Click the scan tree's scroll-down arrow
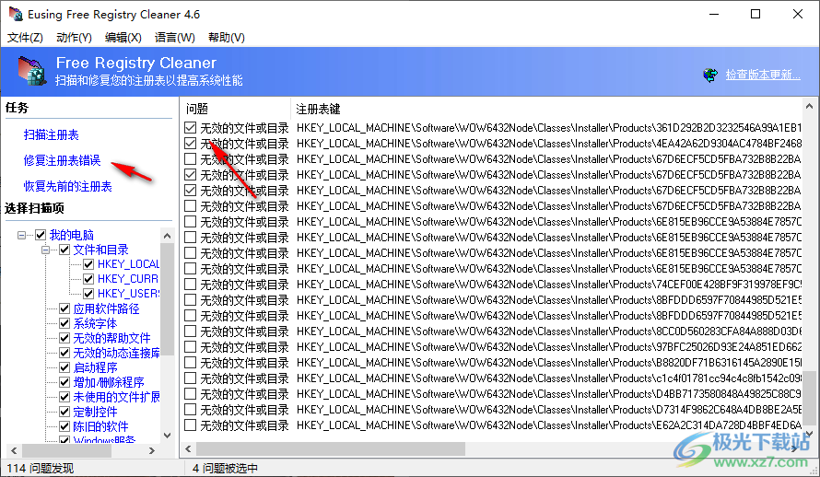This screenshot has width=820, height=477. pyautogui.click(x=168, y=436)
